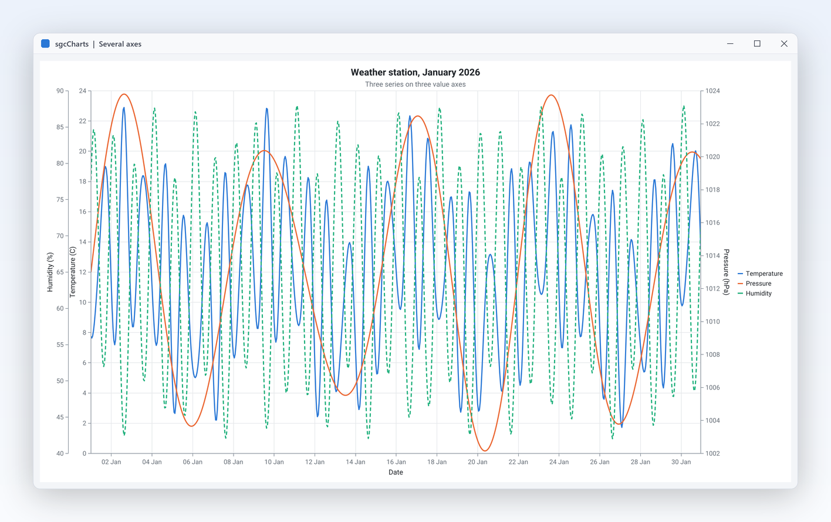Click the '06 Jan' date tick label
The image size is (831, 522).
coord(192,462)
